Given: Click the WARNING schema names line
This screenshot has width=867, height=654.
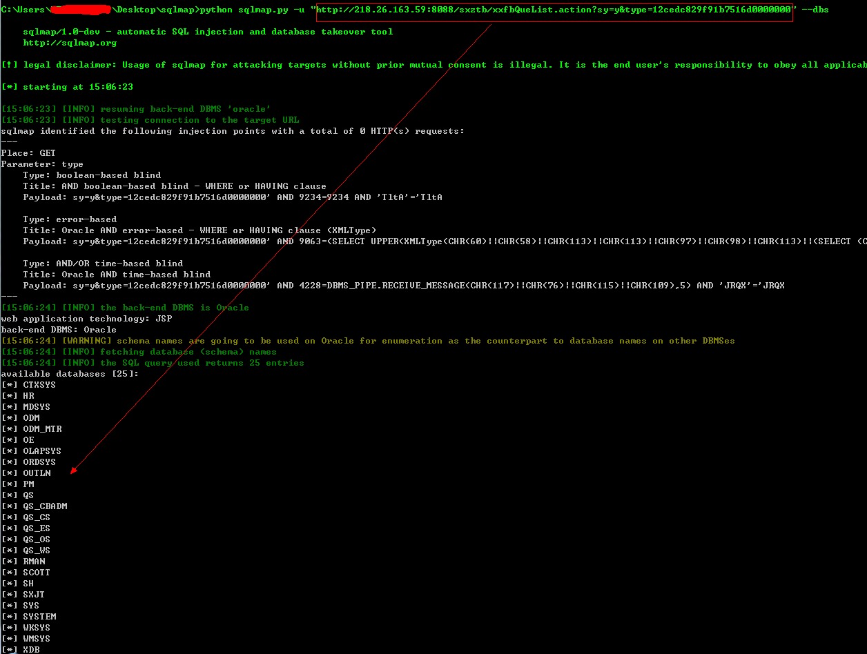Looking at the screenshot, I should pos(368,341).
